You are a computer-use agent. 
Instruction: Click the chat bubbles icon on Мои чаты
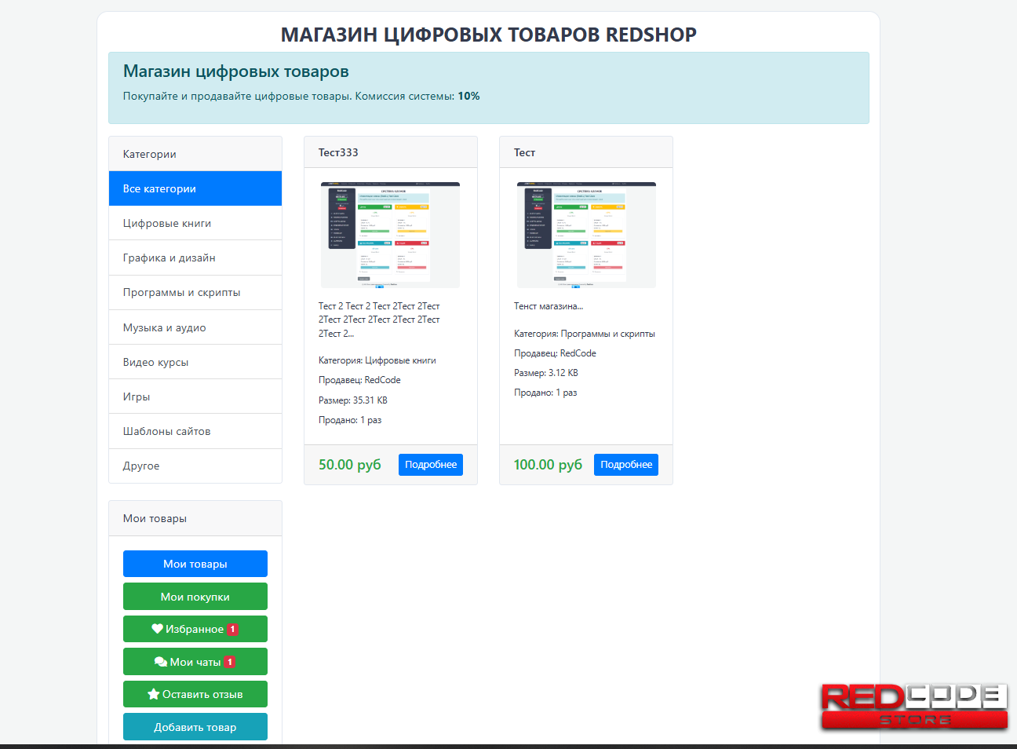click(x=161, y=662)
